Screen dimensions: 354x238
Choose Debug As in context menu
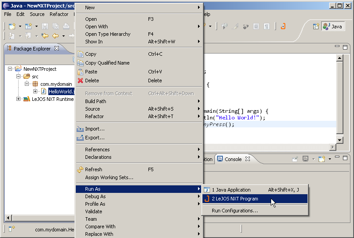click(139, 196)
